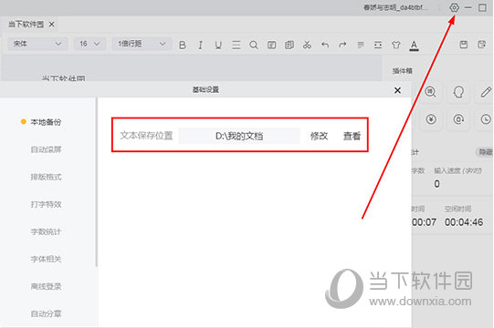Open the clock timer plugin in 插件箱
Screen dimensions: 494x328
click(x=486, y=119)
